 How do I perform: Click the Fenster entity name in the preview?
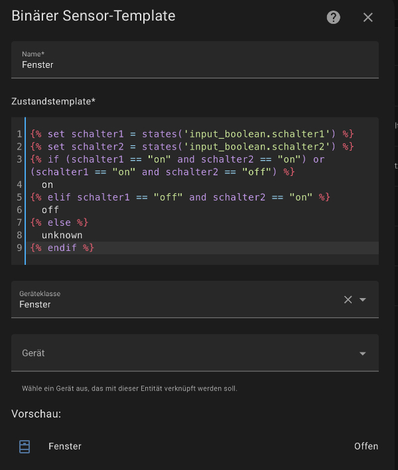tap(65, 446)
